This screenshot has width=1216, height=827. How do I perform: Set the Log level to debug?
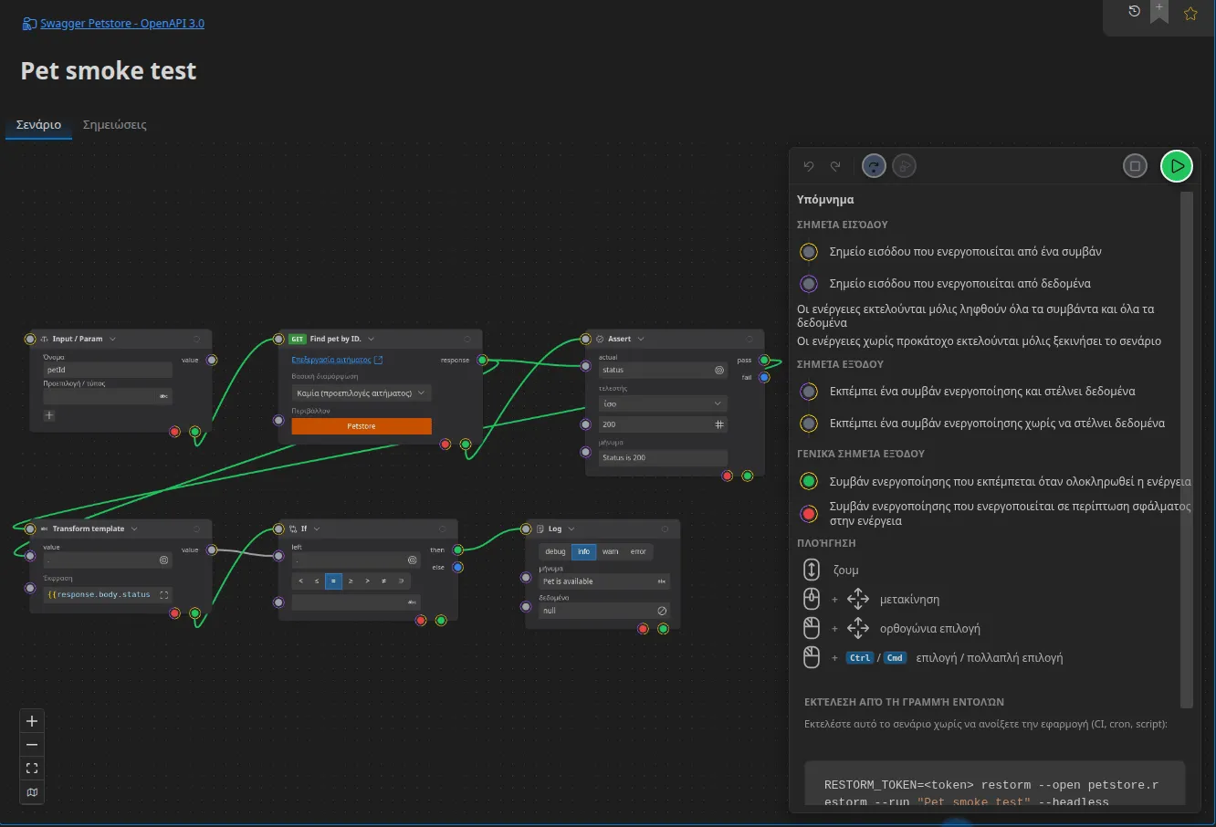[x=556, y=551]
